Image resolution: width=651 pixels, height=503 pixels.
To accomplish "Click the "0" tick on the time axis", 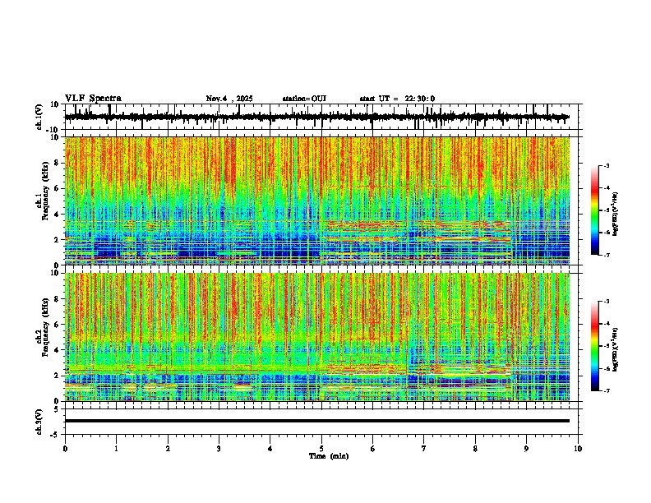I will [x=65, y=449].
